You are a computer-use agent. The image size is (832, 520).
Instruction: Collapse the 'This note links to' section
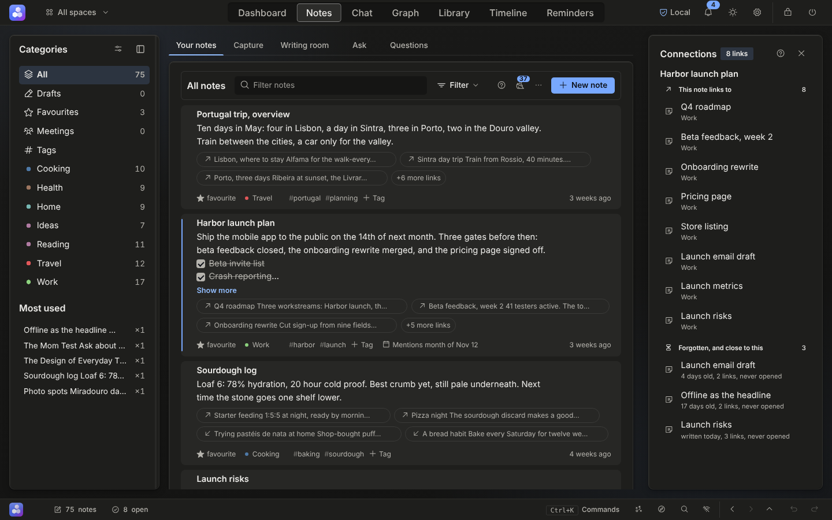pyautogui.click(x=735, y=90)
